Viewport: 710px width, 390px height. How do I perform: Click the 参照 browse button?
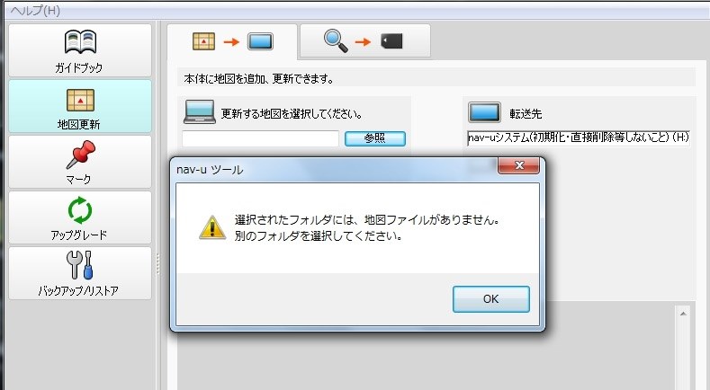[375, 138]
